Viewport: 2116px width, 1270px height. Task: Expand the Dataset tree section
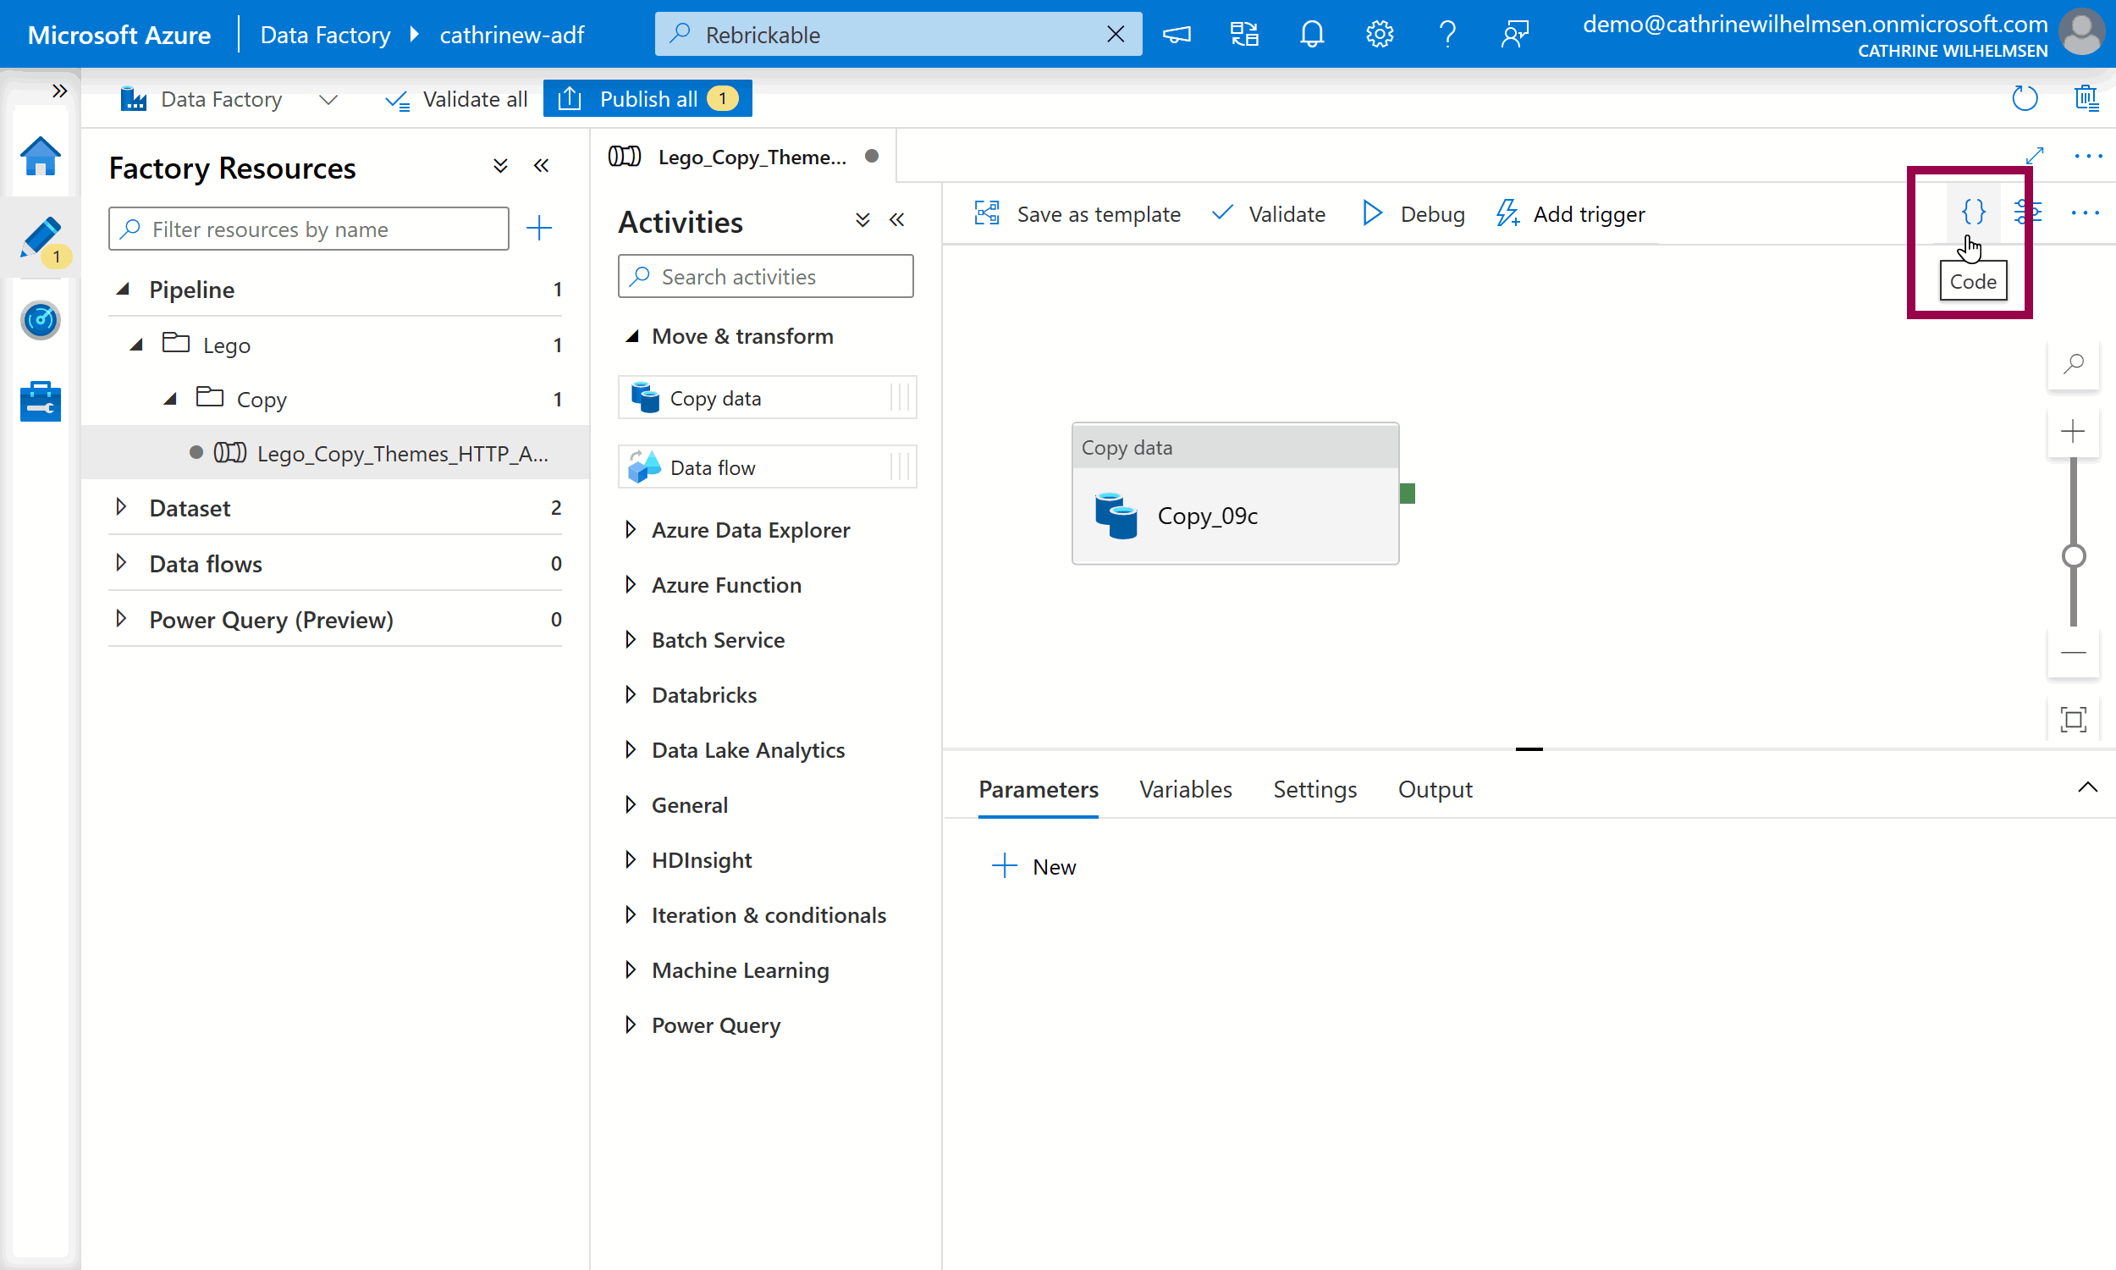[x=121, y=507]
